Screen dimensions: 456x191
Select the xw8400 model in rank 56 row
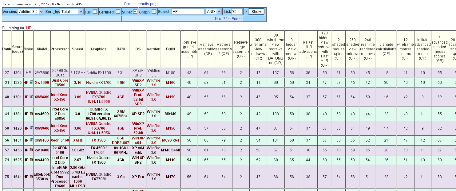(x=42, y=140)
